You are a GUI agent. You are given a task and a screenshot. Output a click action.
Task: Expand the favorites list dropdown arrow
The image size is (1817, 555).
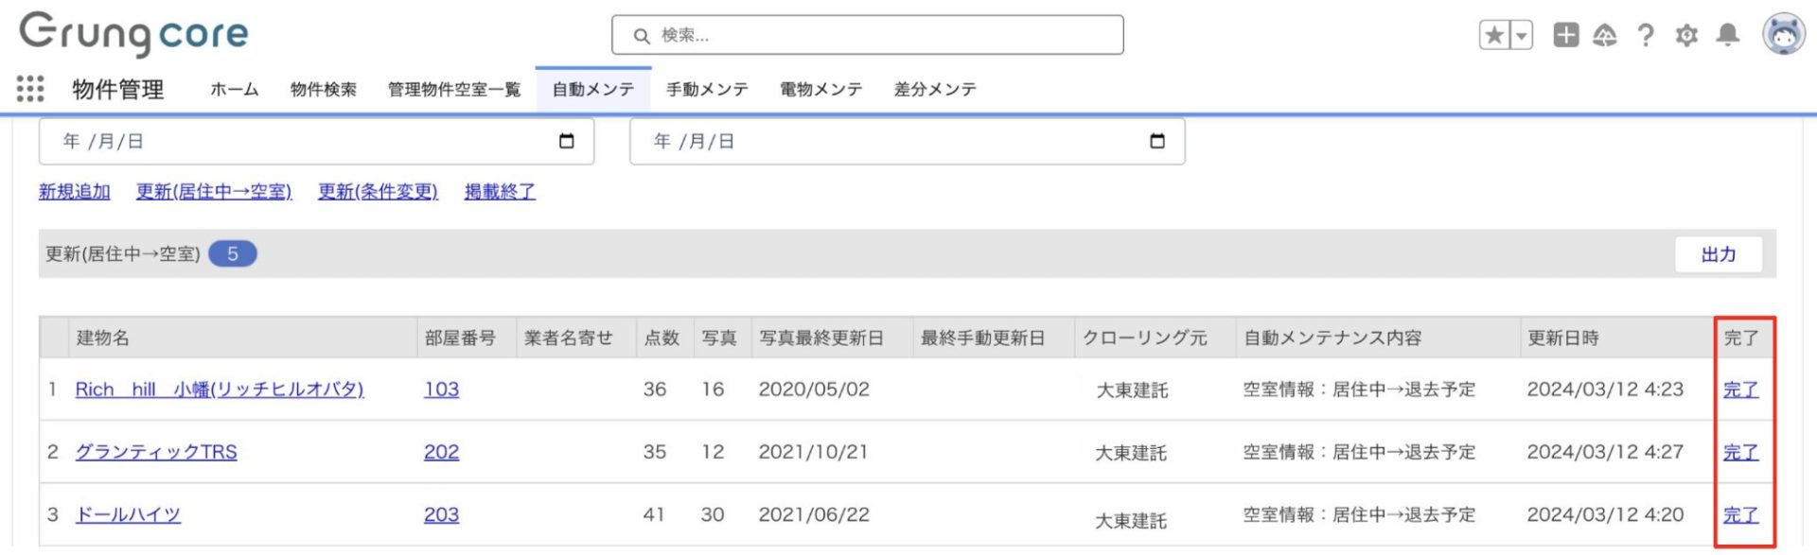point(1521,36)
